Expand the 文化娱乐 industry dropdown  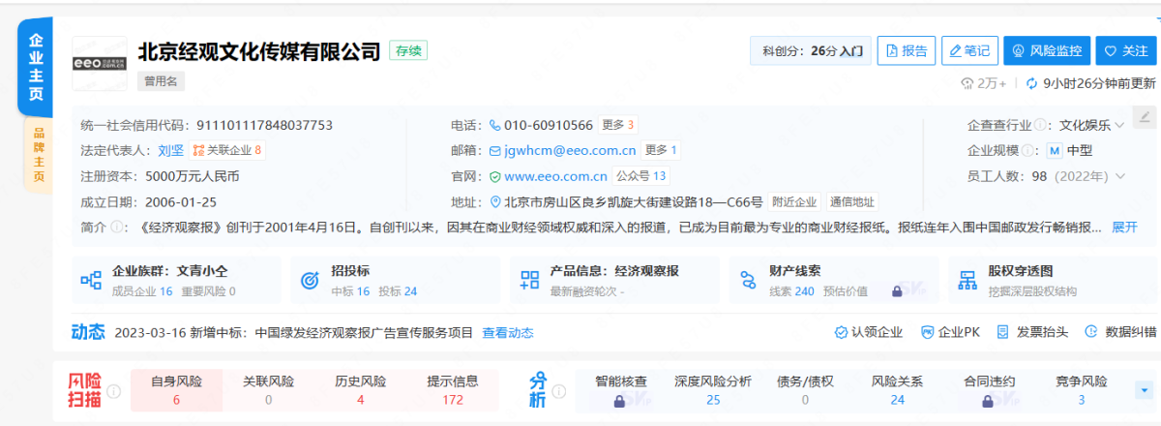pyautogui.click(x=1091, y=125)
